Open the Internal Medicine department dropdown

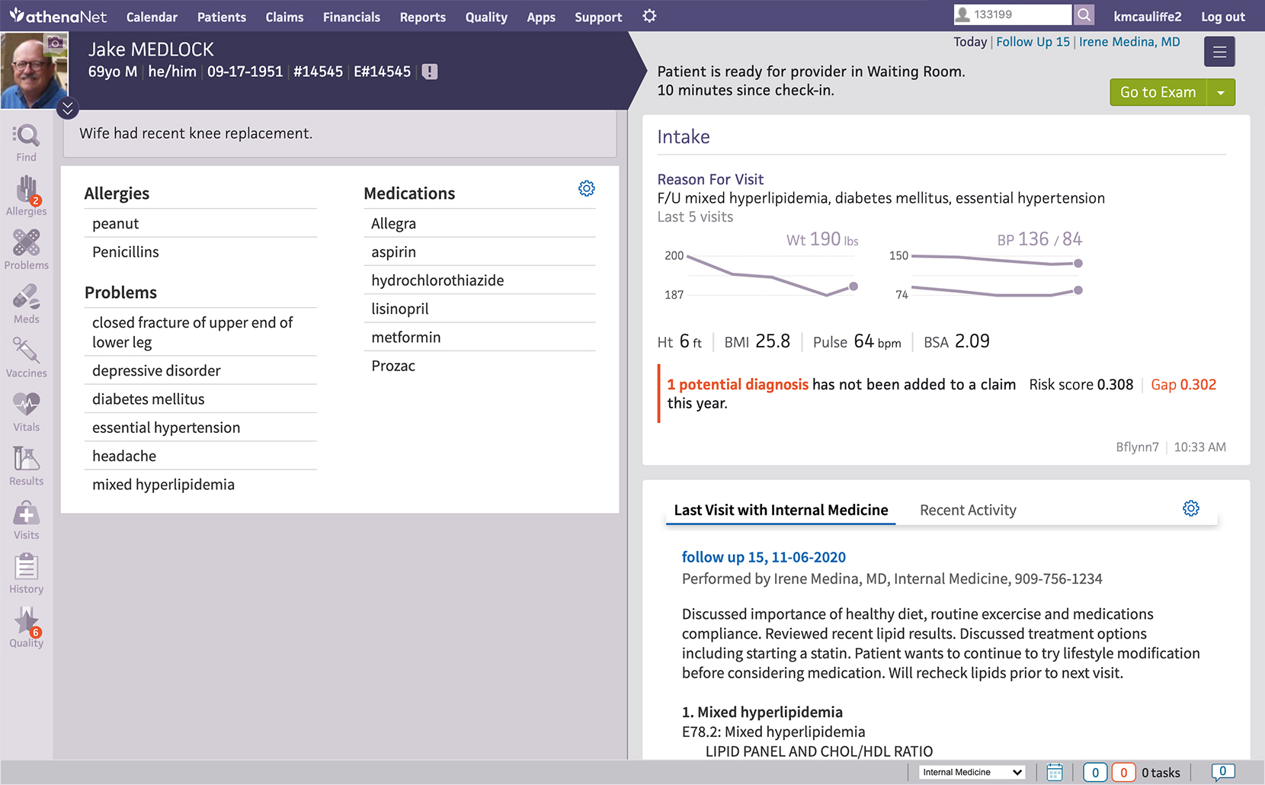972,772
